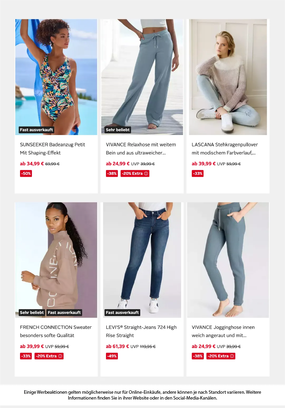Screen dimensions: 285x408
Task: Click LASCANA Stehkragenpullover title link
Action: (x=225, y=149)
